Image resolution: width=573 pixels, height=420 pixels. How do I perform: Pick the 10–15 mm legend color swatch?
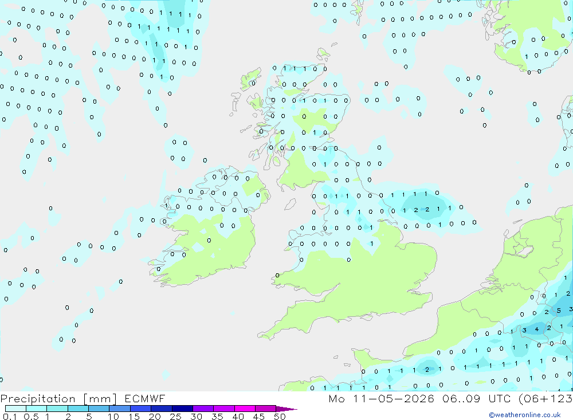click(x=120, y=409)
